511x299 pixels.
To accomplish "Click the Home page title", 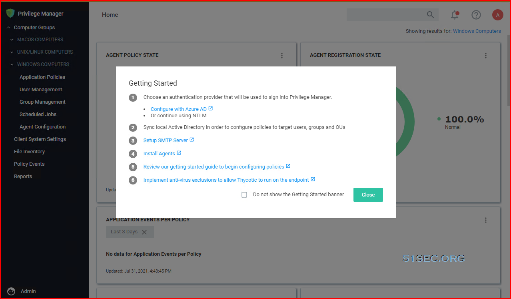I will tap(110, 15).
